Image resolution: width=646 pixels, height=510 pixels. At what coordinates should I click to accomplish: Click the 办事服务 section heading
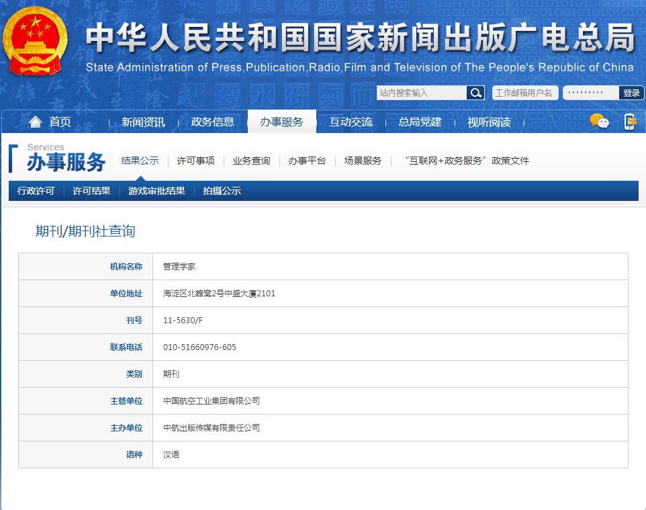66,162
